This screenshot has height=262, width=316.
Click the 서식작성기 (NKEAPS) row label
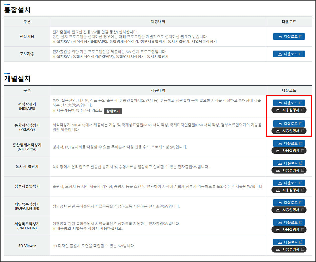click(27, 106)
